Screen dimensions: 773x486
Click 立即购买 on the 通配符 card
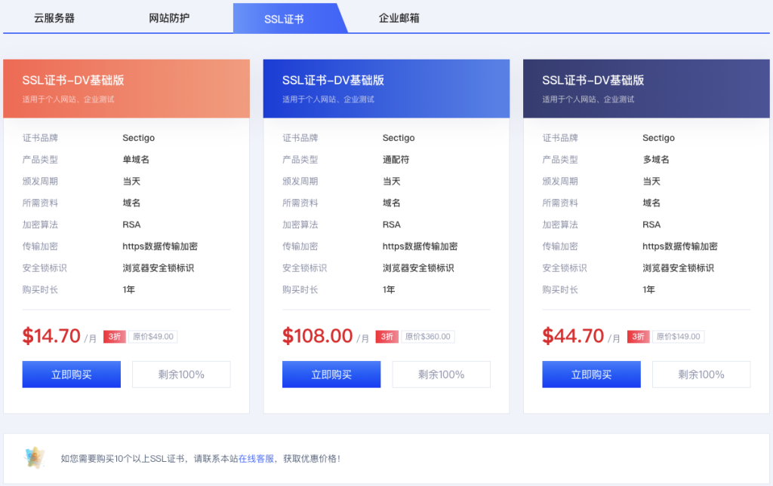[331, 374]
